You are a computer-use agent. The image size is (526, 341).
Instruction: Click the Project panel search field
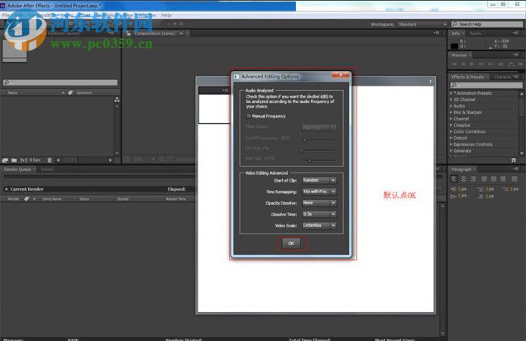tap(60, 82)
